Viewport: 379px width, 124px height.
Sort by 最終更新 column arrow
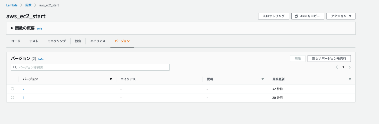[350, 79]
